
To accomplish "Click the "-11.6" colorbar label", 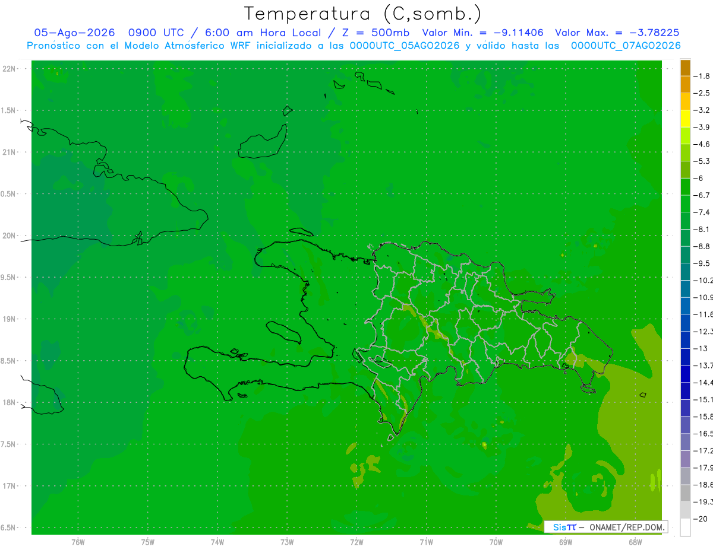I will (x=703, y=314).
